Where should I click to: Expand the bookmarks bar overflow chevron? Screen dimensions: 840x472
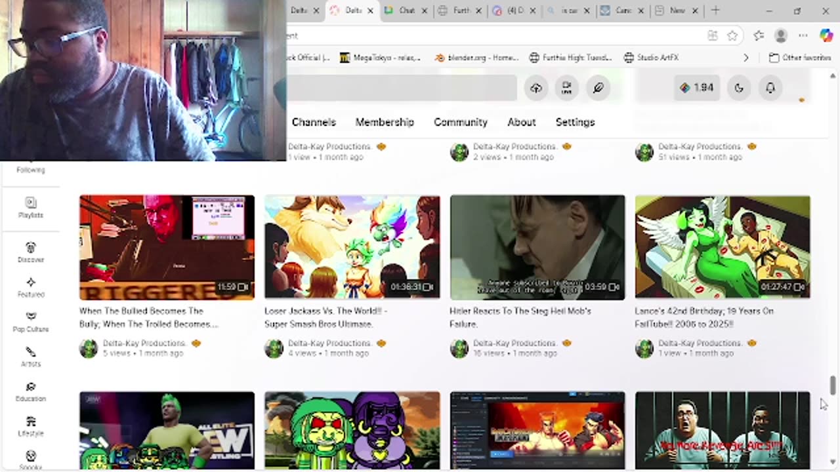coord(746,58)
